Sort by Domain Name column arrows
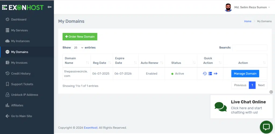The image size is (275, 134). point(88,63)
